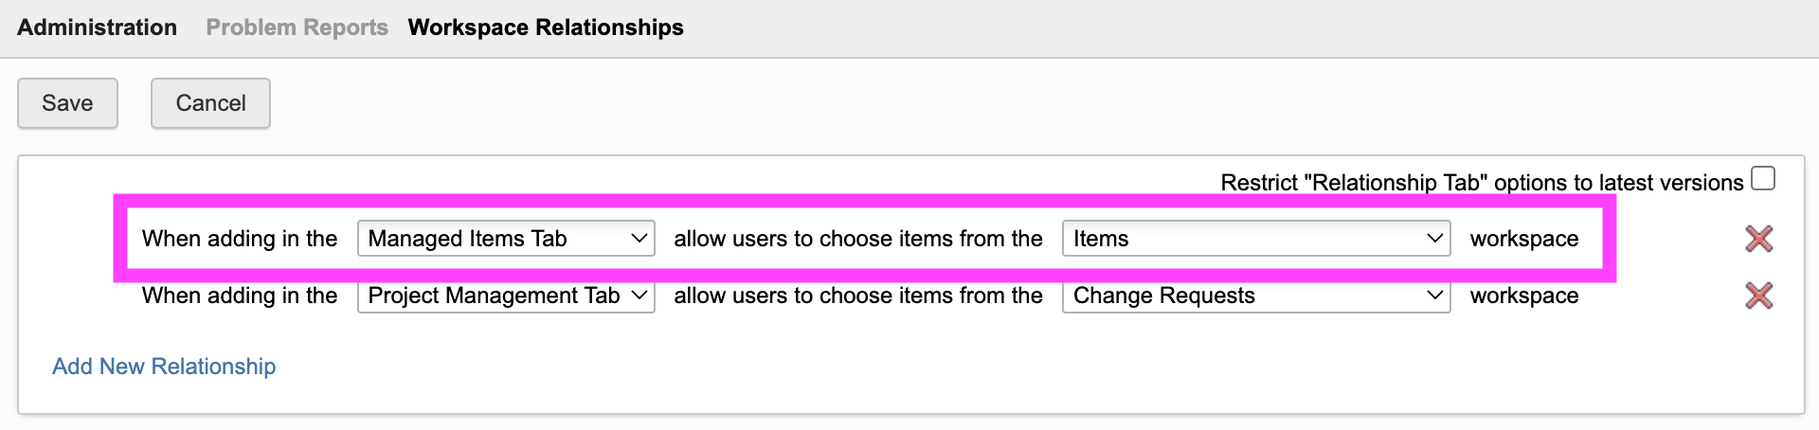Open the Project Management Tab dropdown
The height and width of the screenshot is (430, 1819).
(x=506, y=296)
